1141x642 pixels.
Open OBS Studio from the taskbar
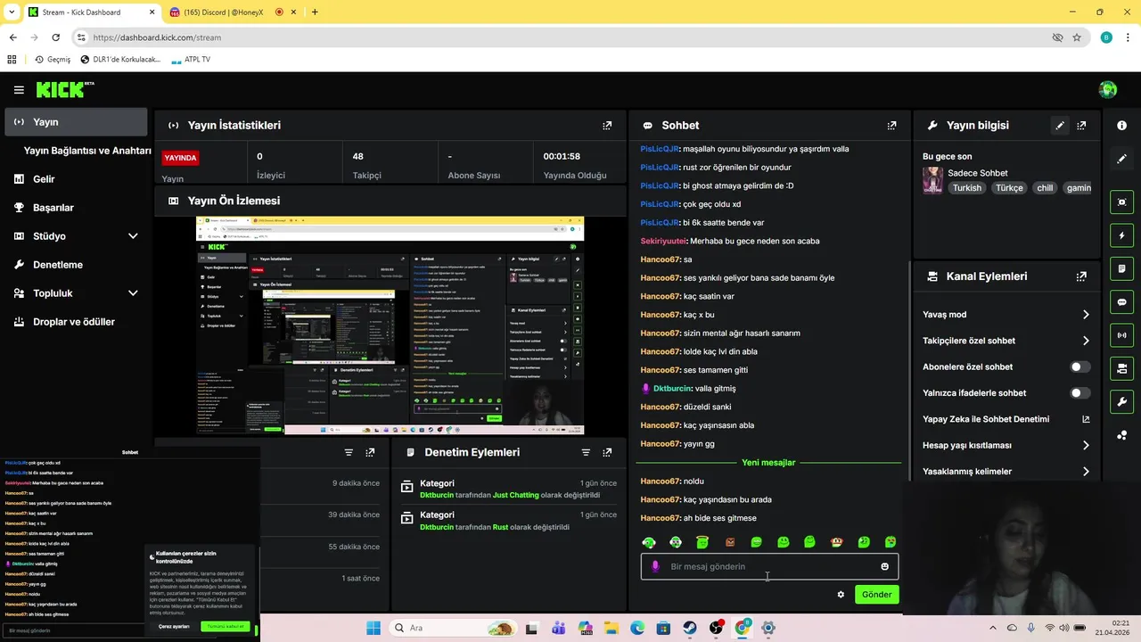(x=716, y=628)
